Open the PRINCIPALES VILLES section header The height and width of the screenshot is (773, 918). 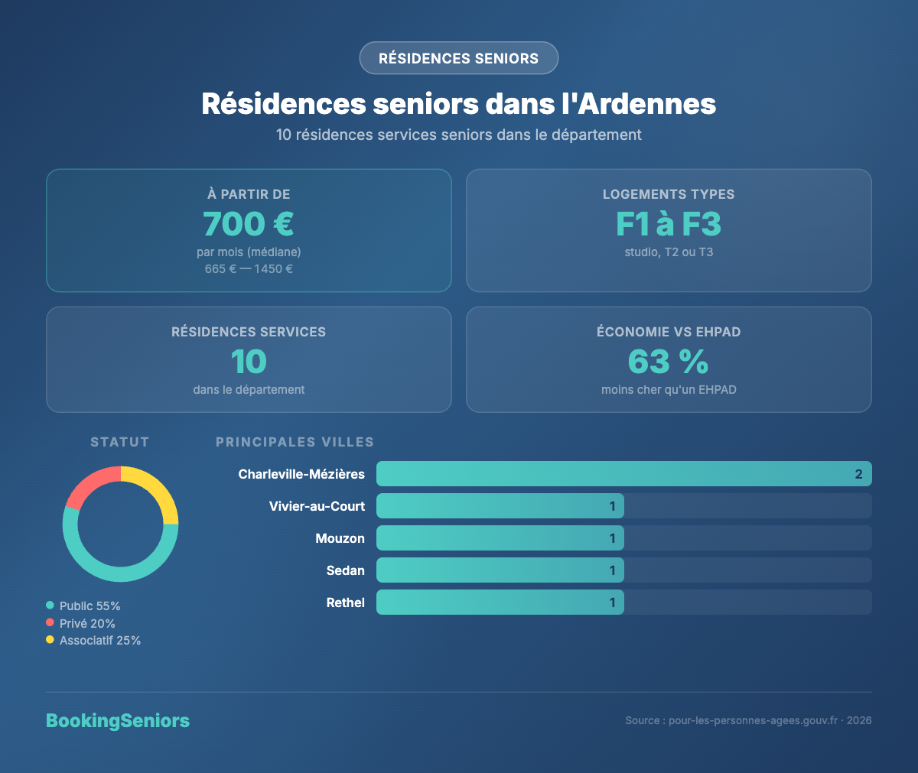click(x=295, y=442)
